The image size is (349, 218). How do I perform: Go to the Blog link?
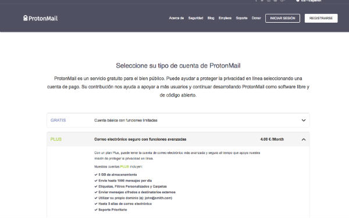click(x=211, y=18)
